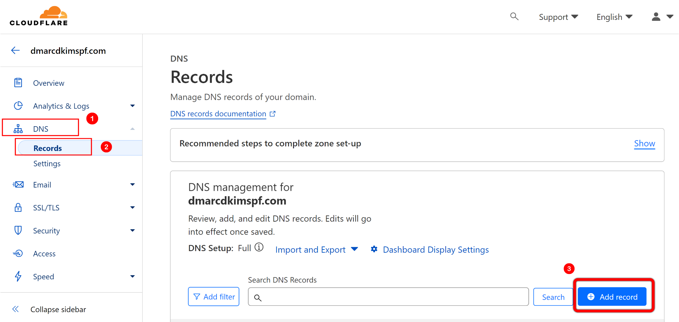
Task: Expand the Speed section arrow
Action: click(x=133, y=276)
